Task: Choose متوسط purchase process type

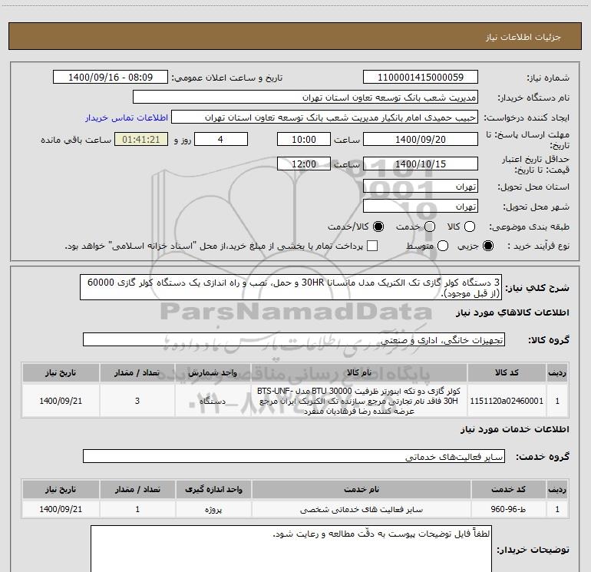Action: [443, 246]
